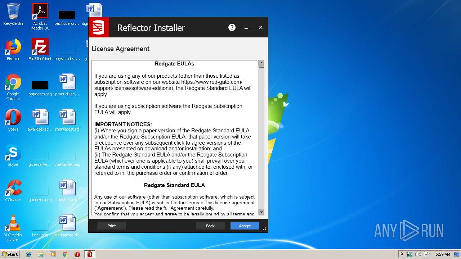Select the productkee document on desktop
Screen dimensions: 461x259
67,85
